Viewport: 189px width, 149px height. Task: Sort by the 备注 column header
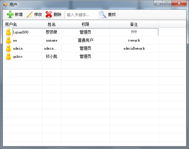click(x=134, y=24)
